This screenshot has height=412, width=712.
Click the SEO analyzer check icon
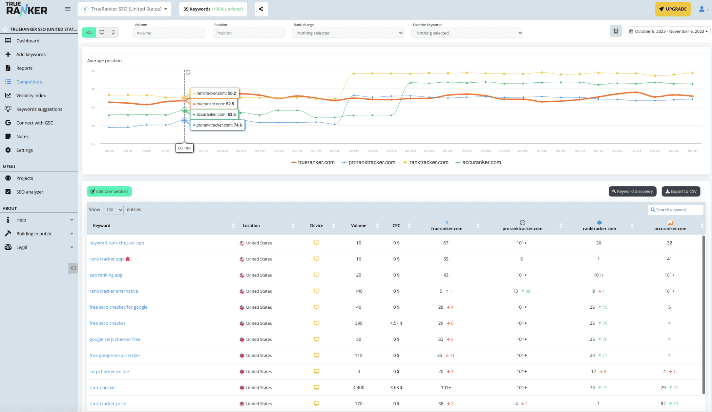click(8, 192)
